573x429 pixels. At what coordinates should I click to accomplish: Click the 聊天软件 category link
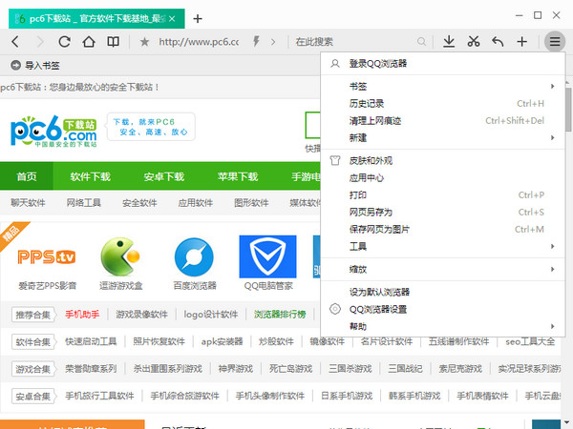coord(28,203)
